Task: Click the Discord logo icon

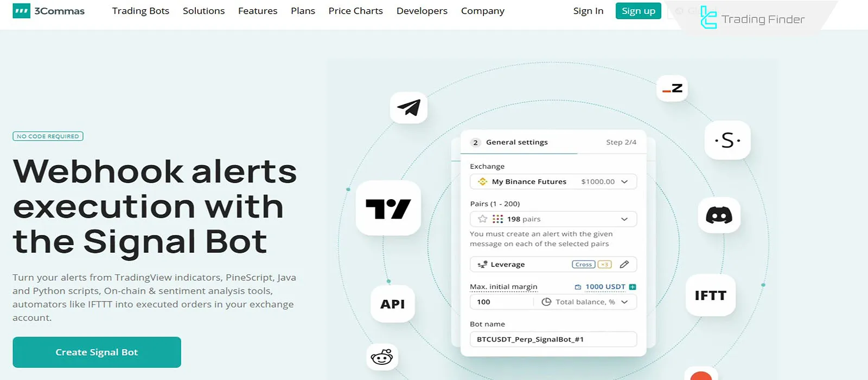Action: (719, 215)
